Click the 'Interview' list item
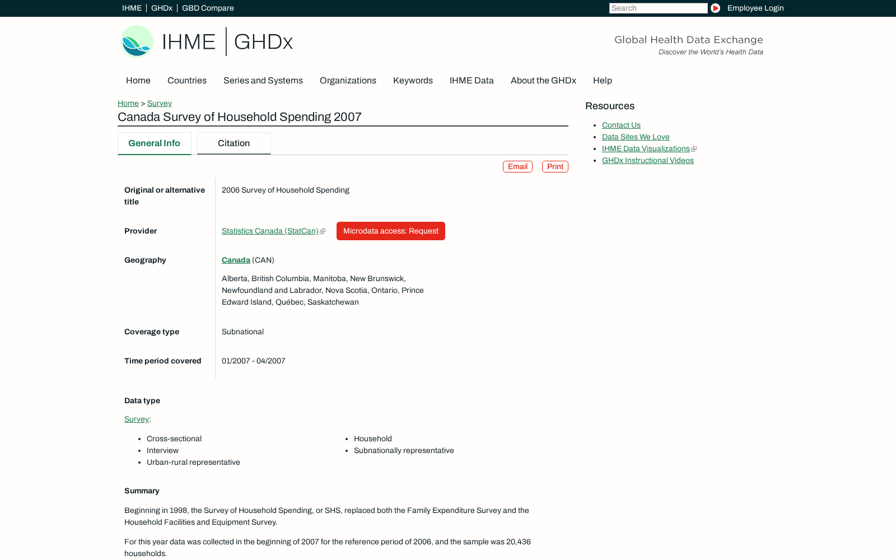The image size is (896, 560). 162,450
